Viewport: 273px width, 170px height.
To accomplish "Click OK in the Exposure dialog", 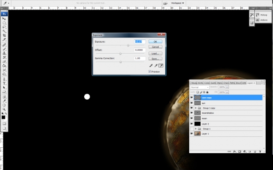I will point(155,41).
